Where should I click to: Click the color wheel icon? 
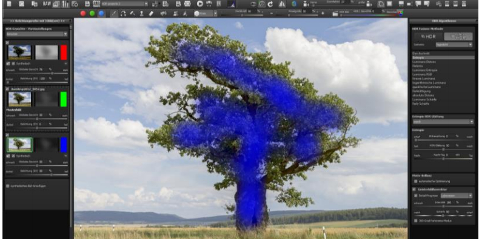(x=401, y=13)
